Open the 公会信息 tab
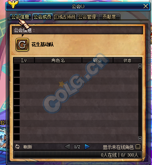The width and height of the screenshot is (152, 165). 20,17
